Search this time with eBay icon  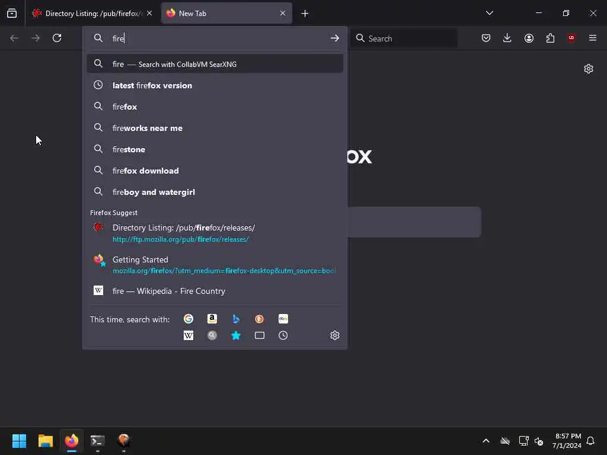pos(283,319)
